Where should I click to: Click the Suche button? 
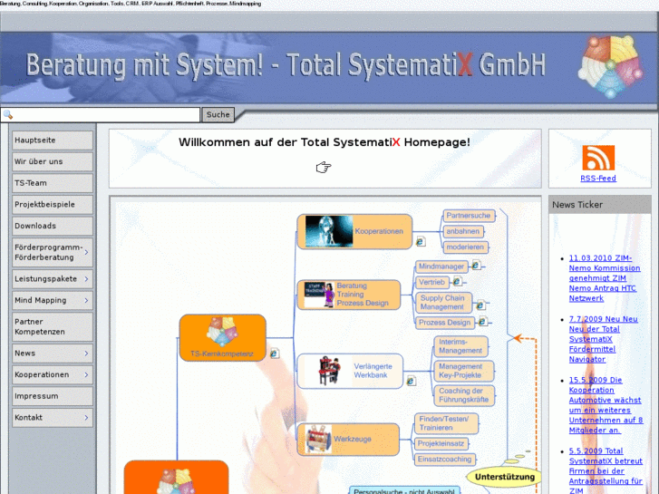(218, 114)
